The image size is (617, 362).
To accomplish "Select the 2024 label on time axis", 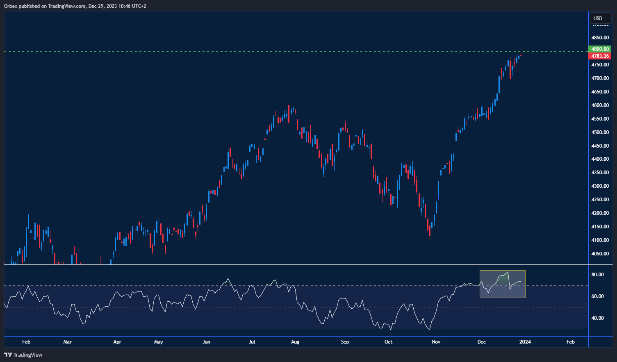I will pyautogui.click(x=525, y=342).
